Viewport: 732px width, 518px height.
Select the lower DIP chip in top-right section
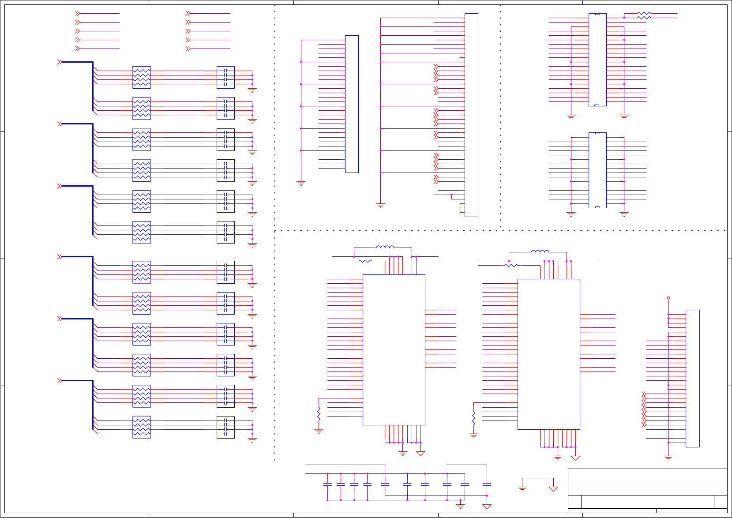pos(597,170)
